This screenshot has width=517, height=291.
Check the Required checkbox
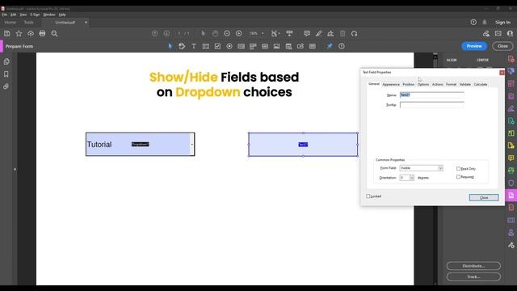458,177
